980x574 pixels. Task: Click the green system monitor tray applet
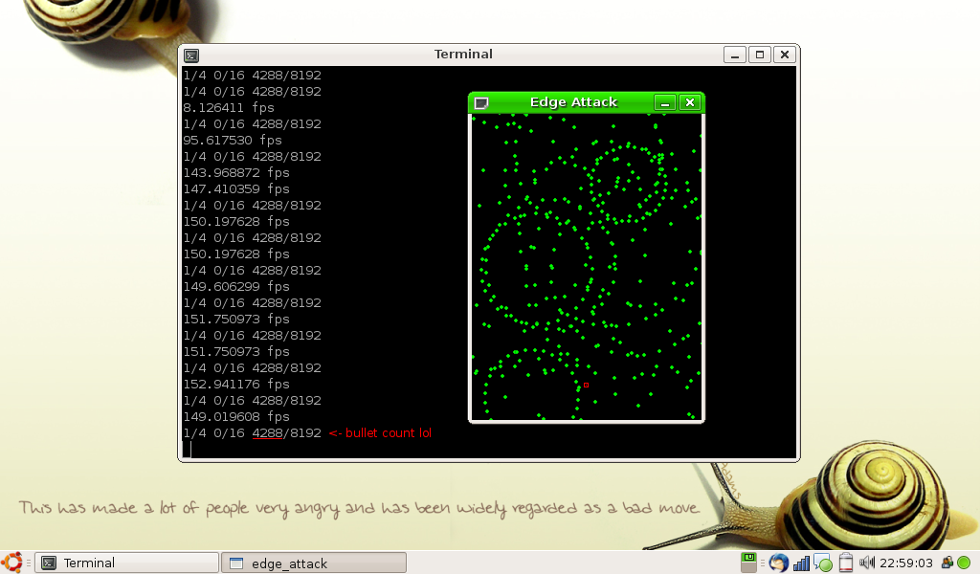click(750, 562)
